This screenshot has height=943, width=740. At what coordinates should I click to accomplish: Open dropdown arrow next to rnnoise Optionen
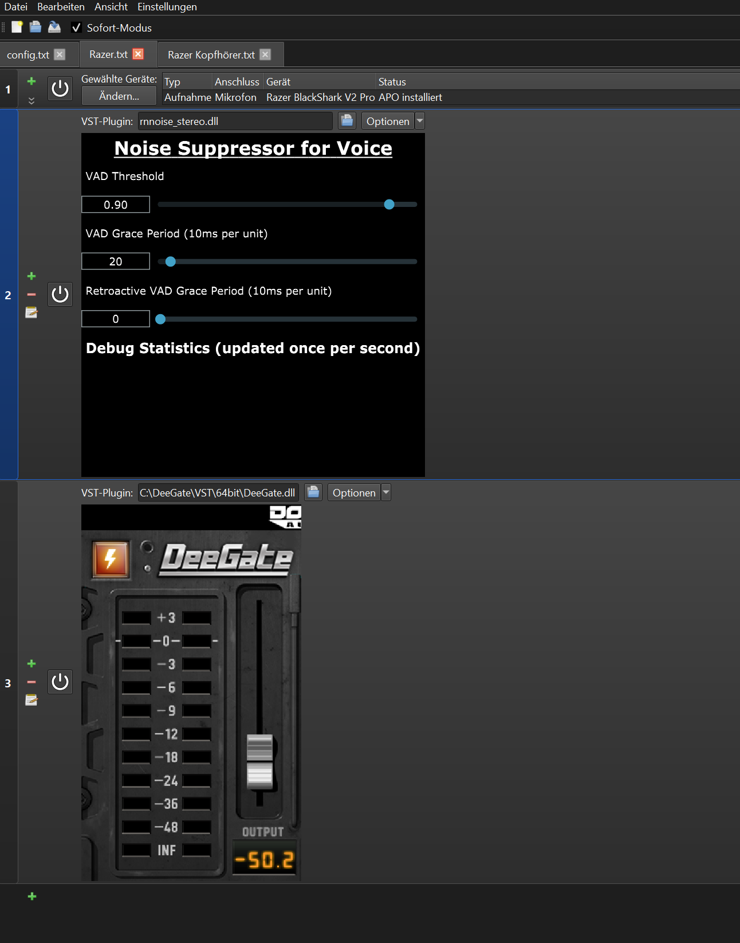(420, 121)
